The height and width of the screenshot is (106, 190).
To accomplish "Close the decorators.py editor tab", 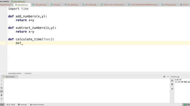I will pyautogui.click(x=29, y=5).
